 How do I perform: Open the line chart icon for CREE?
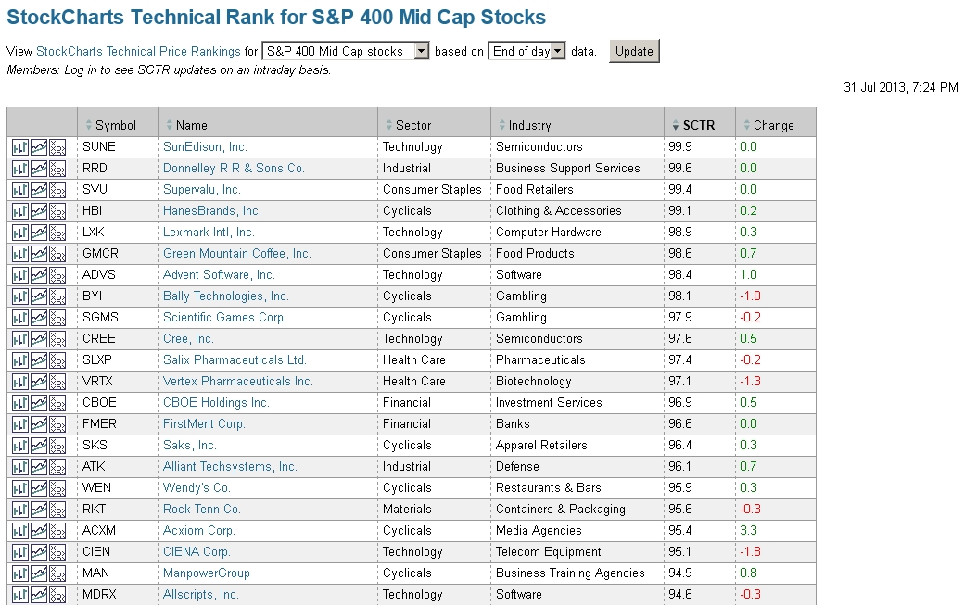pos(39,340)
